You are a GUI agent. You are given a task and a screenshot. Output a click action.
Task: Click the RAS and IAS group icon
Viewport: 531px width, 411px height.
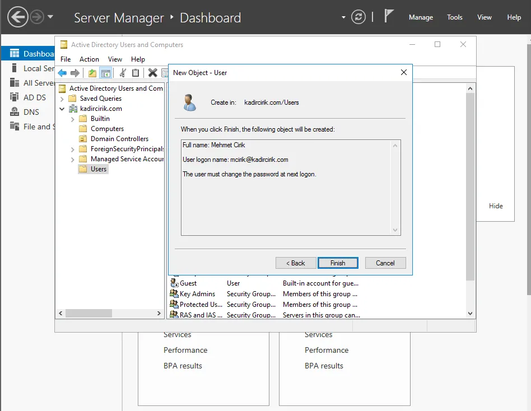(174, 315)
